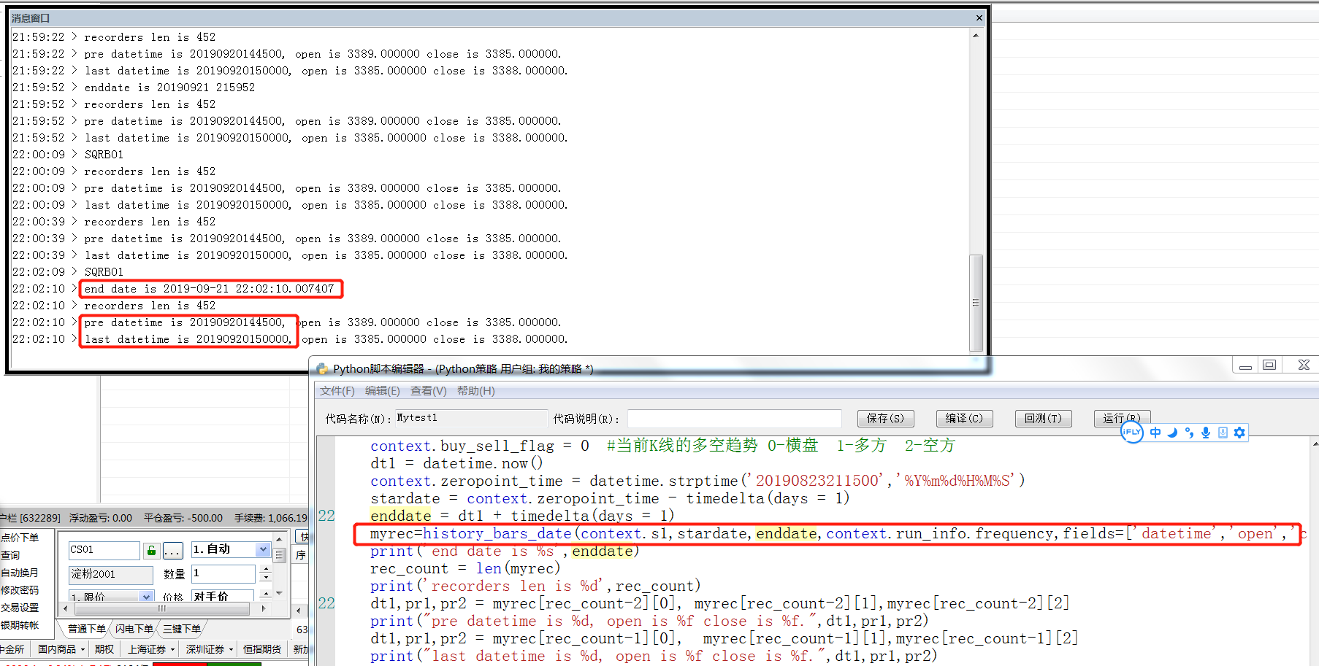
Task: Click the 'rec_count = len(myrec)' code line
Action: (465, 568)
